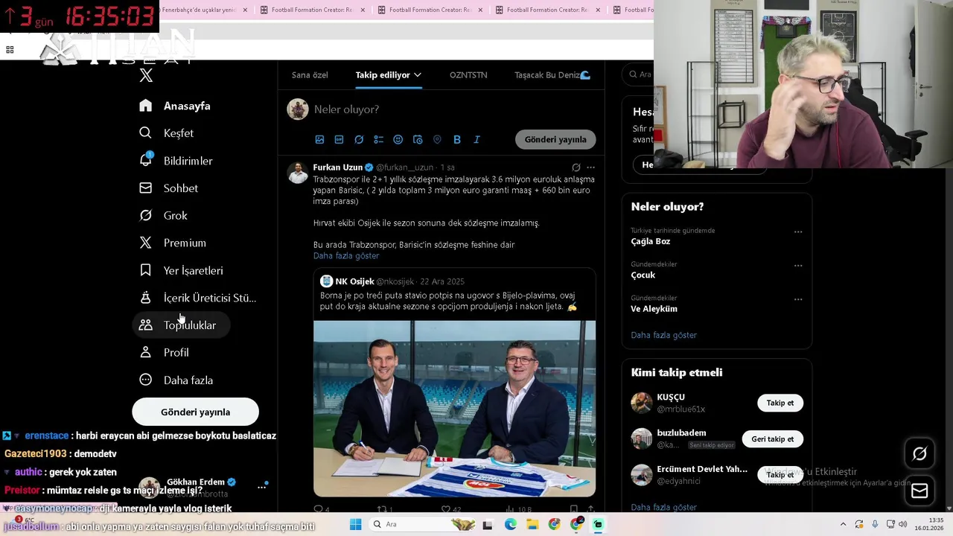Open Microsoft Edge from taskbar

[510, 524]
